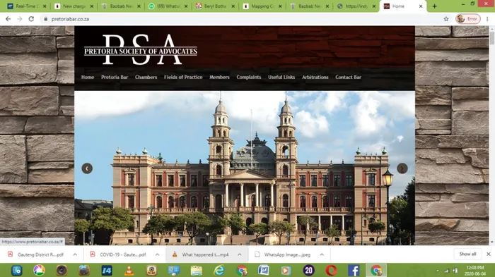Image resolution: width=495 pixels, height=277 pixels.
Task: Open a new tab with the plus icon
Action: (434, 6)
